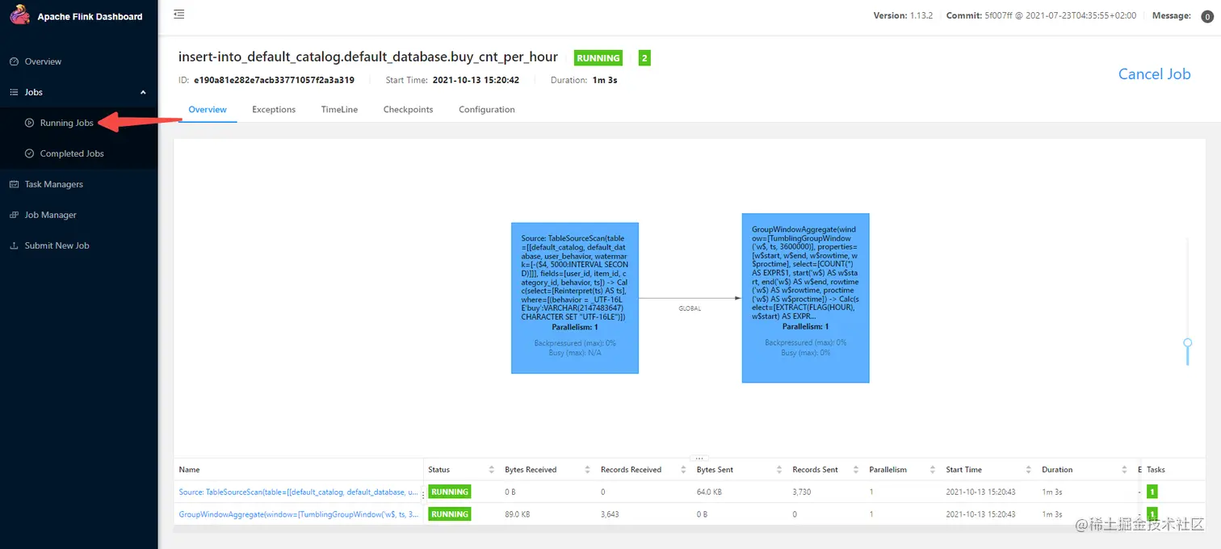Open the GroupWindowAggregate row link

tap(299, 514)
